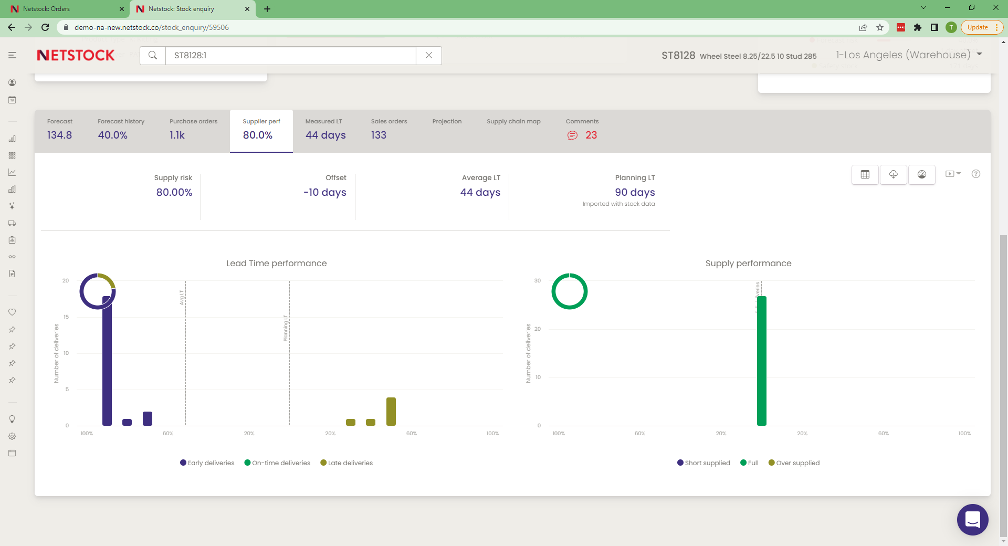Expand the Los Angeles warehouse dropdown

click(x=979, y=54)
